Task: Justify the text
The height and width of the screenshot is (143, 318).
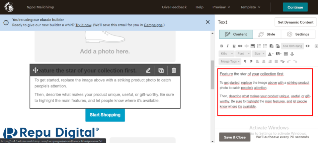Action: (x=276, y=61)
